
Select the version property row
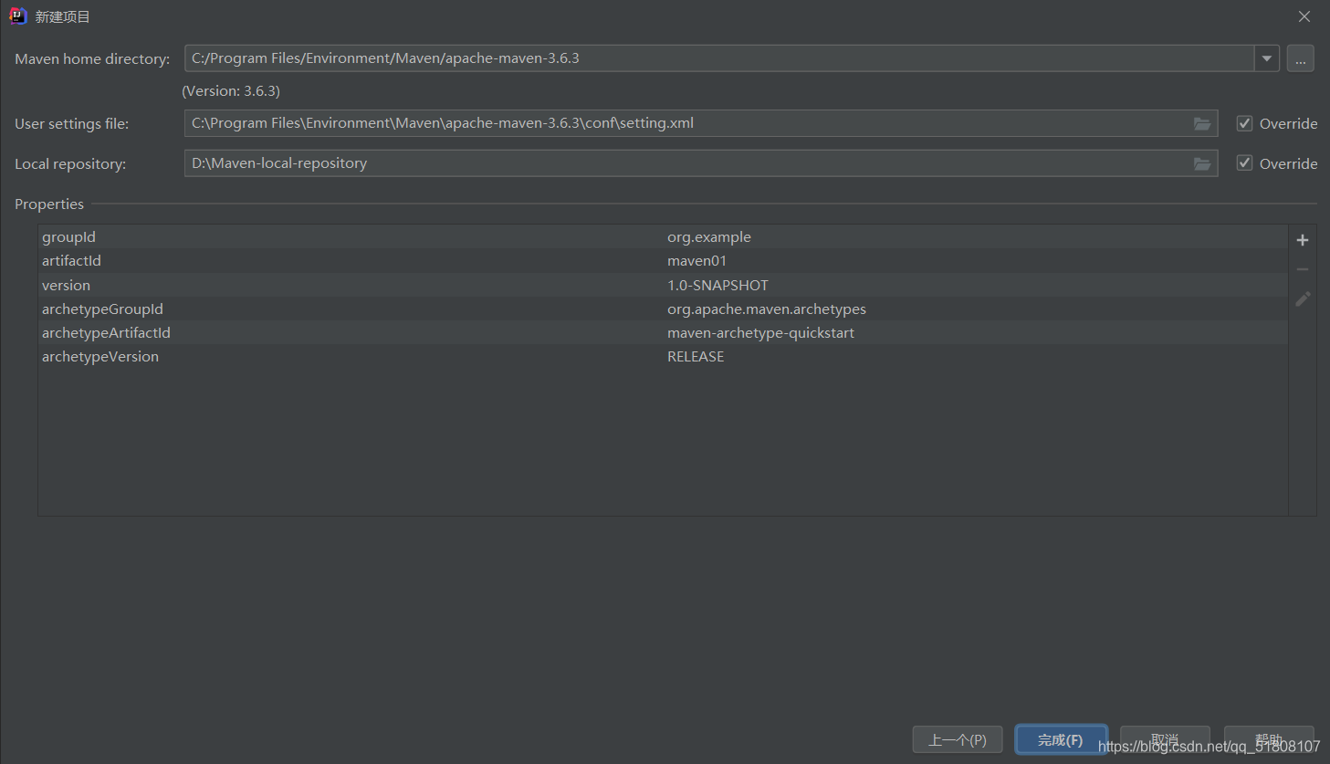pos(663,285)
